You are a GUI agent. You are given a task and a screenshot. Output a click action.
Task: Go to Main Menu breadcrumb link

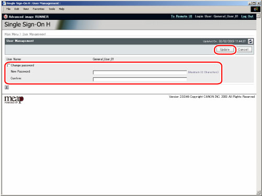[12, 34]
